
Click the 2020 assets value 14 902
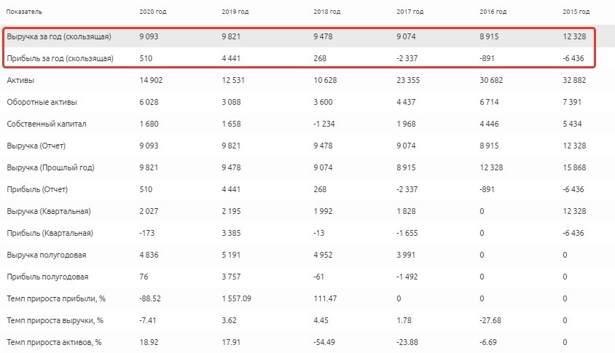click(x=152, y=80)
